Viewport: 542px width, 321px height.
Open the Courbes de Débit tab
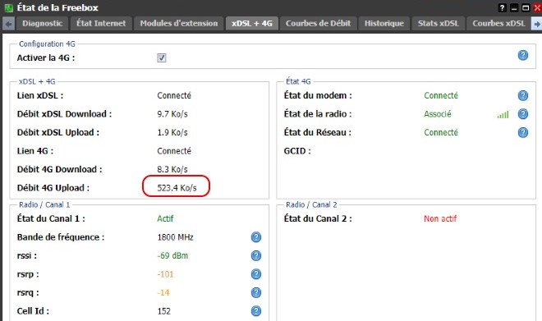point(318,24)
